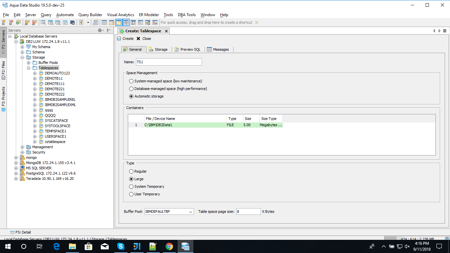The width and height of the screenshot is (450, 253).
Task: Click the Megabytes size type cell
Action: 271,125
